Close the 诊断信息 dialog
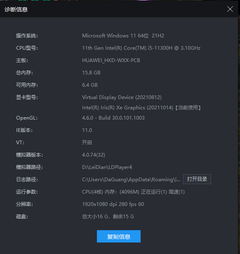240x254 pixels. (230, 9)
